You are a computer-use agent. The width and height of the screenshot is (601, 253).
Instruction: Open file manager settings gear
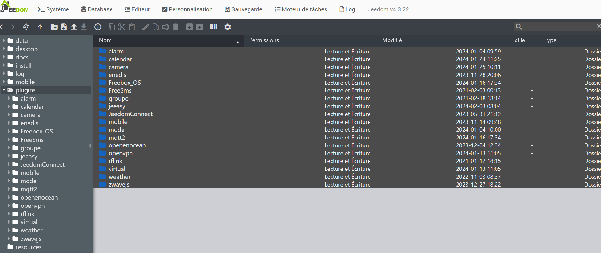227,27
